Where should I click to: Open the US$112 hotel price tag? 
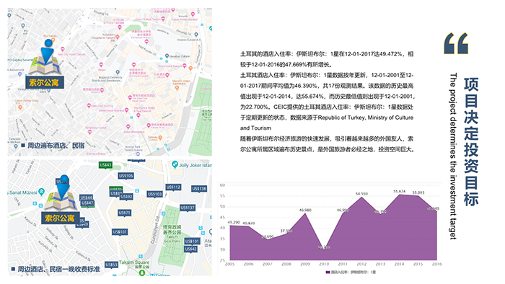pyautogui.click(x=173, y=187)
